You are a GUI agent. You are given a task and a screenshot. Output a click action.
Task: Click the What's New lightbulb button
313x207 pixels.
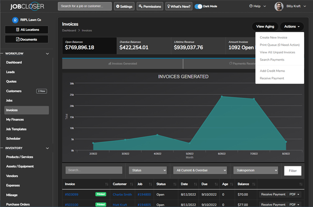179,6
